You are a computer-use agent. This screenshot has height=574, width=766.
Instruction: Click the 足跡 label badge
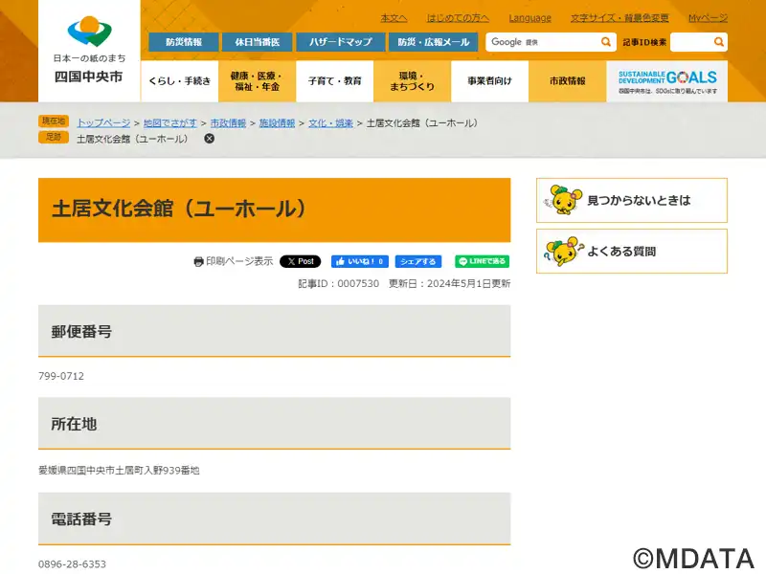coord(54,137)
